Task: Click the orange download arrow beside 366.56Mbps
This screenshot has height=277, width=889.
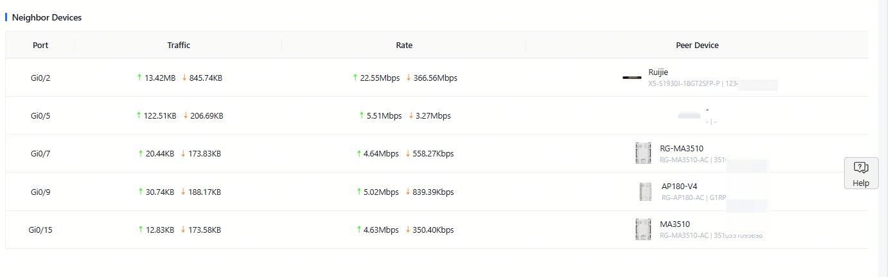Action: click(408, 78)
